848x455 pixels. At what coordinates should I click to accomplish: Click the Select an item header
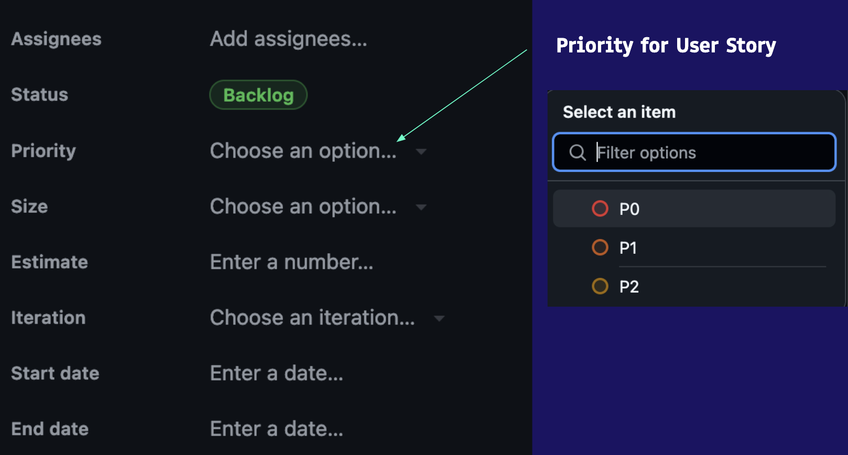[619, 112]
